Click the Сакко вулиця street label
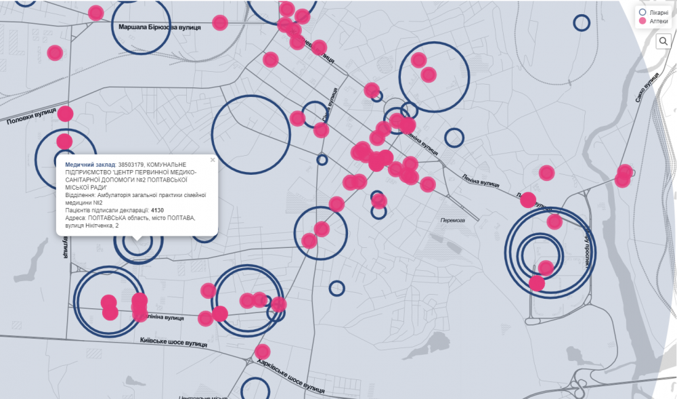The image size is (677, 399). [647, 88]
